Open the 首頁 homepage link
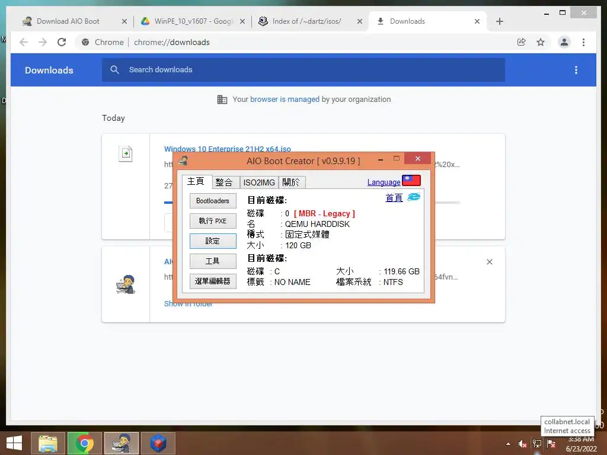 pos(394,198)
